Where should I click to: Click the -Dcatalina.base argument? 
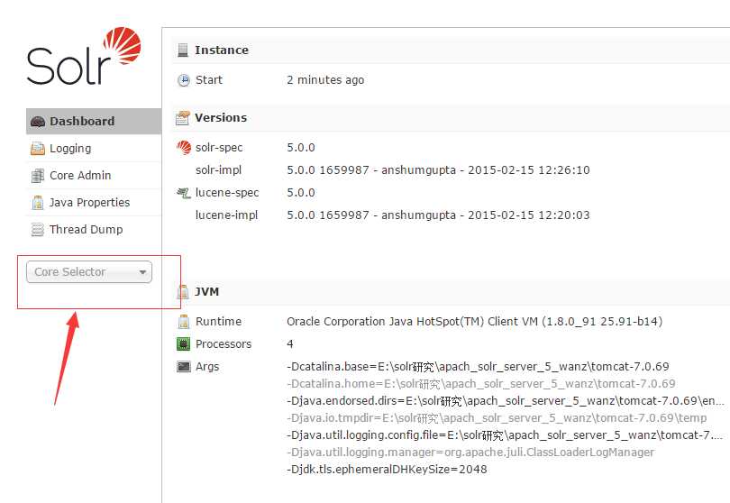tap(478, 367)
